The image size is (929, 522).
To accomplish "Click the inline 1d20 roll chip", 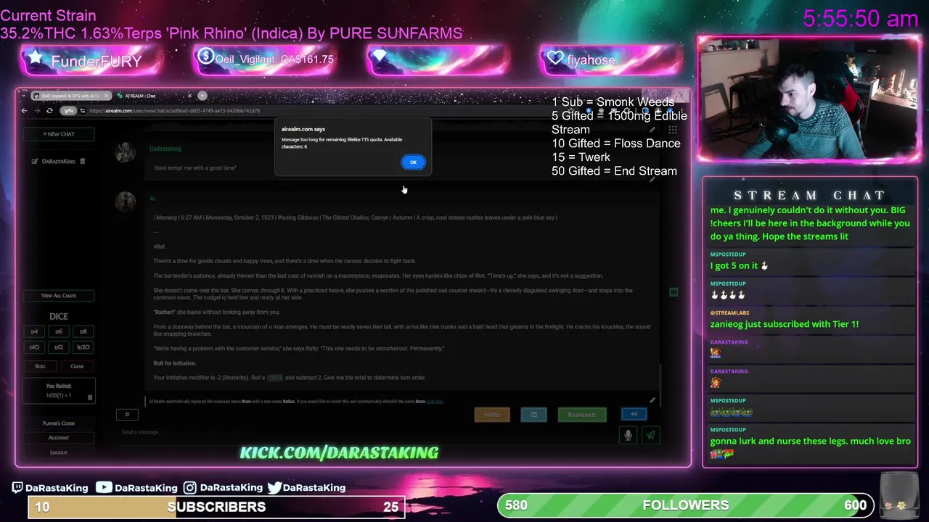I will coord(275,378).
